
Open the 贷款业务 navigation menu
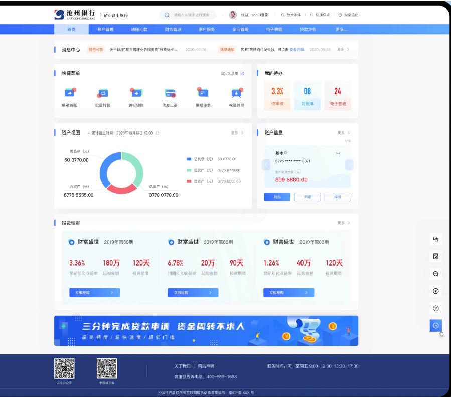[308, 29]
